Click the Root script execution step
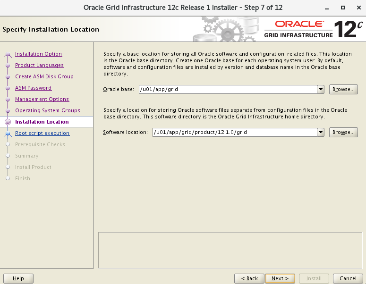The width and height of the screenshot is (366, 284). (x=42, y=133)
